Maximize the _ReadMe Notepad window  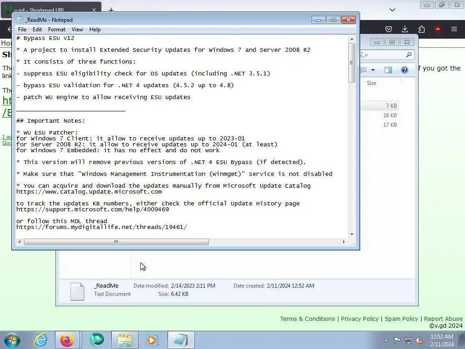click(333, 20)
